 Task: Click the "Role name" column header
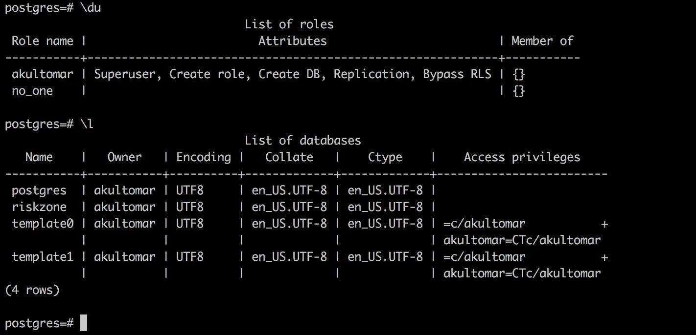42,41
